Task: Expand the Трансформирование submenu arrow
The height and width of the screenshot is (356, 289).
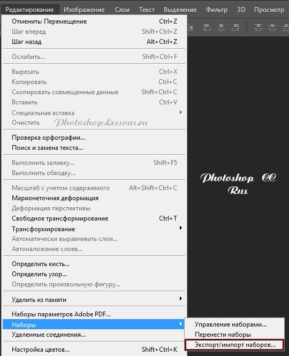Action: point(181,228)
